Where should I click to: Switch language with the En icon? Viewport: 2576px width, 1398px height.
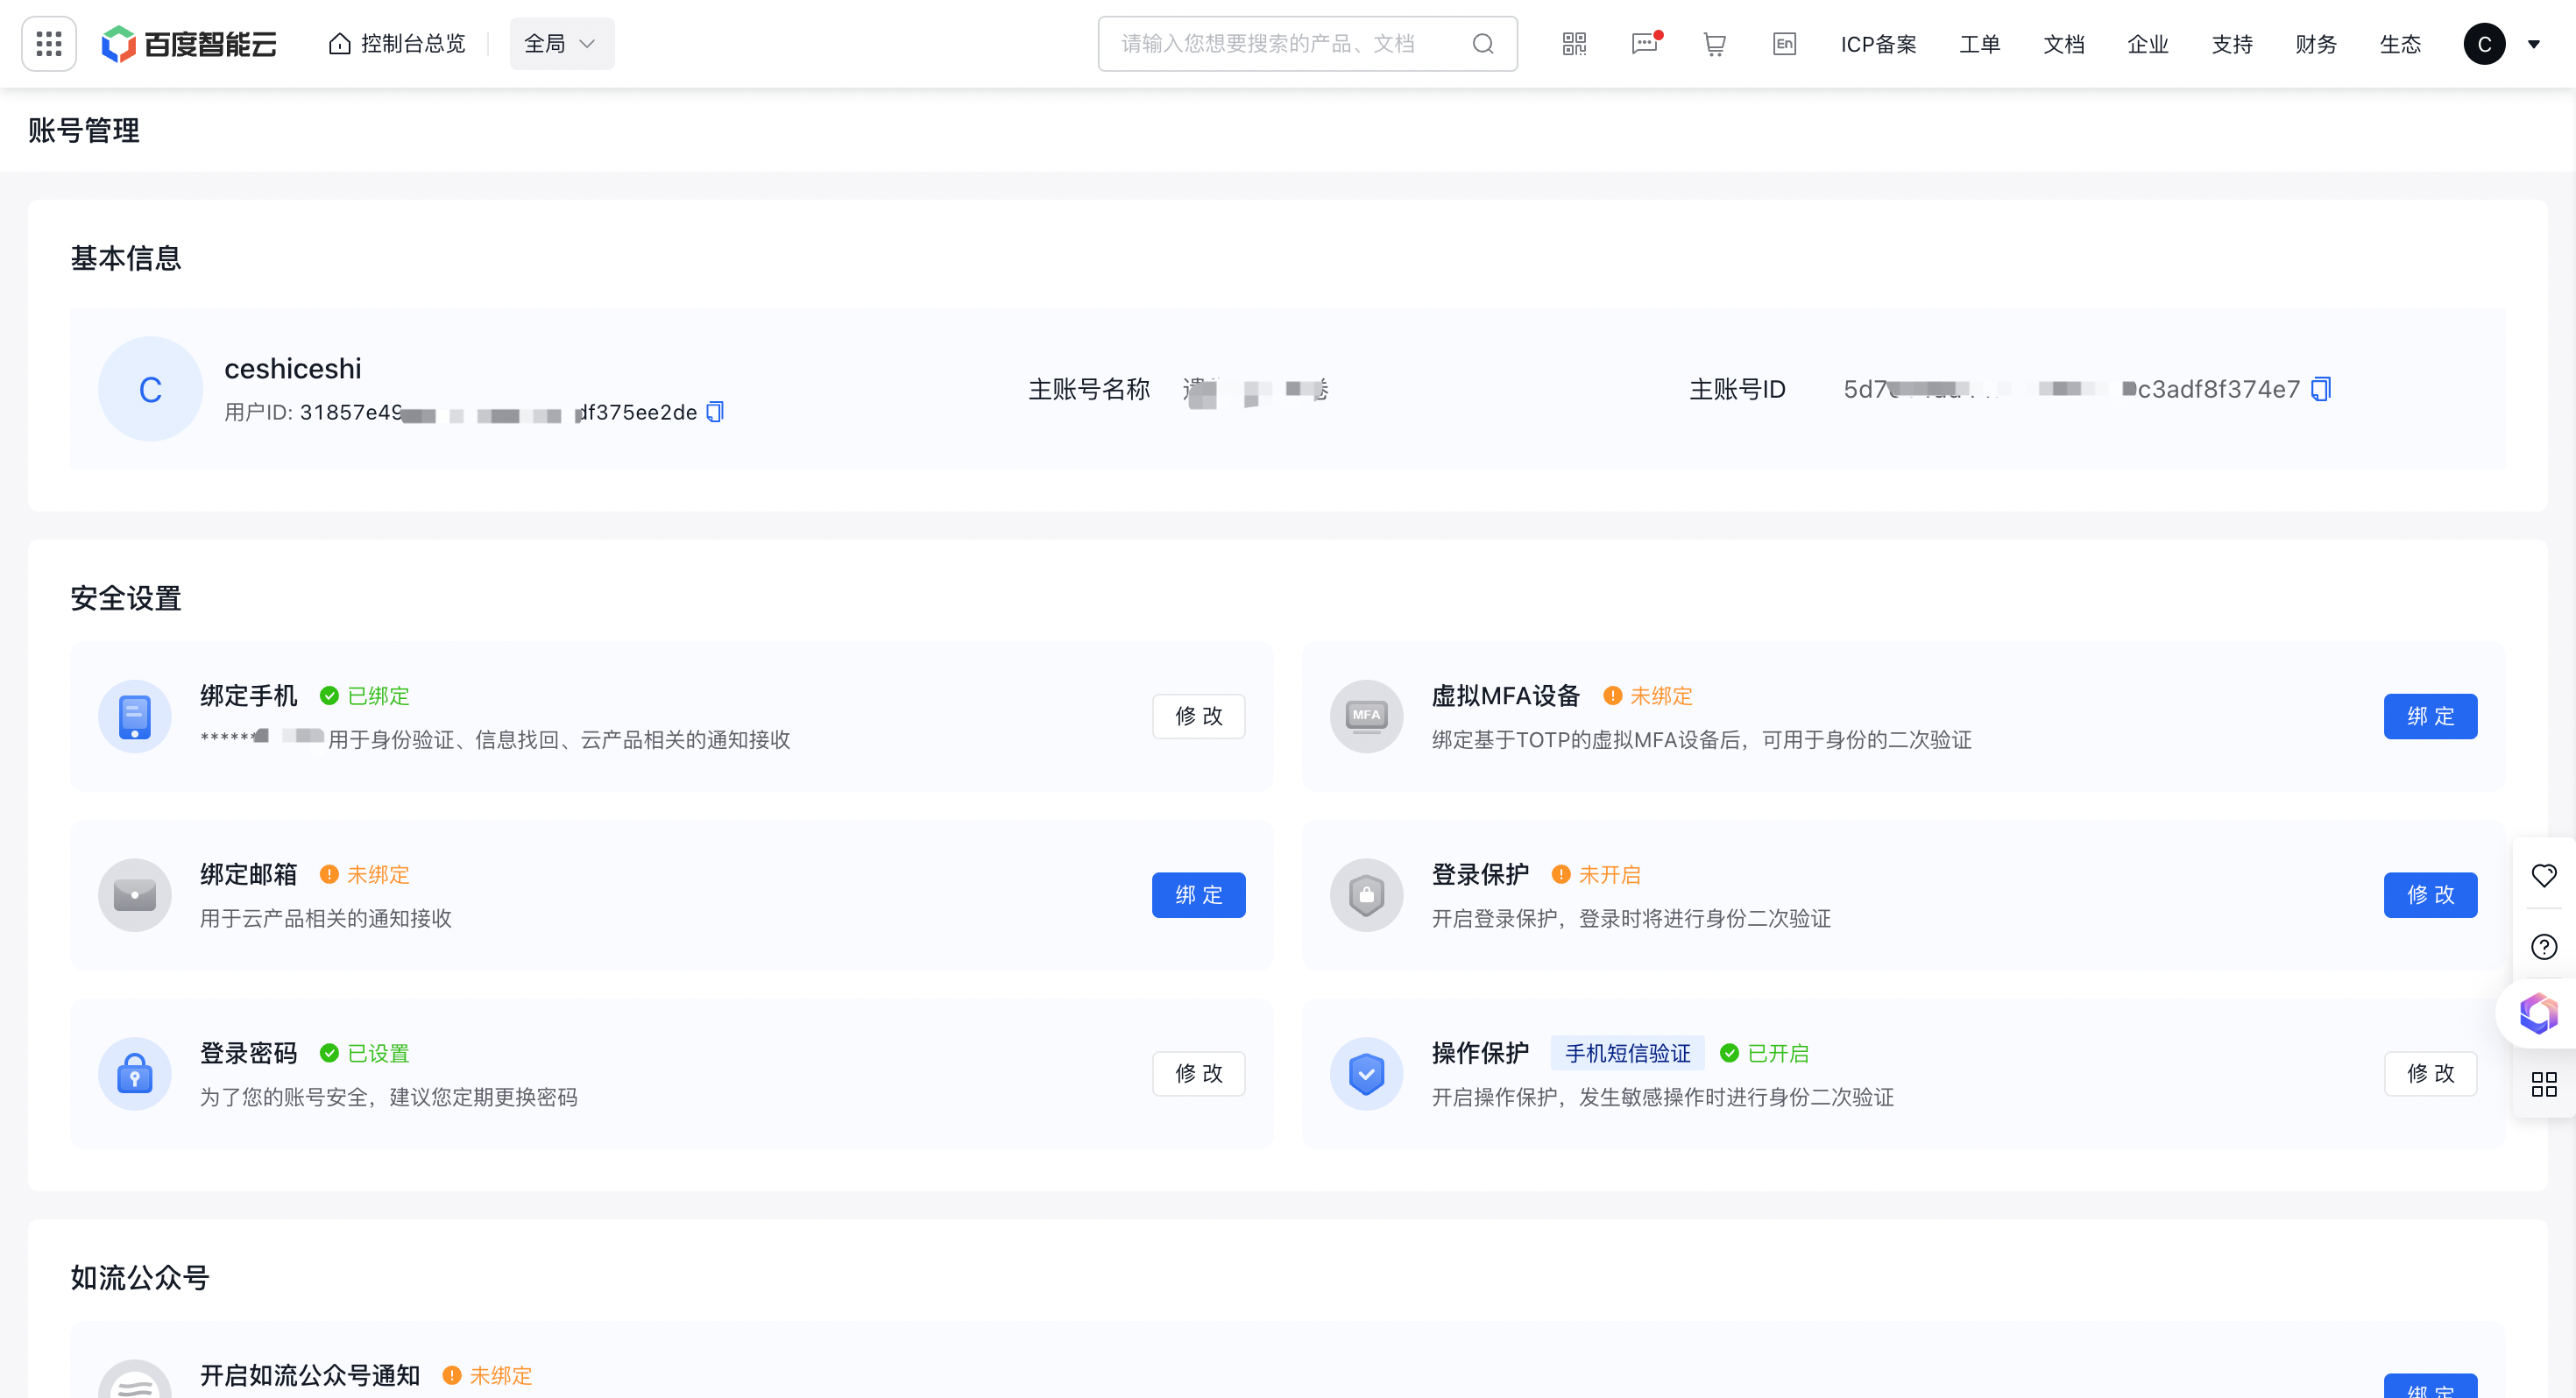1784,44
